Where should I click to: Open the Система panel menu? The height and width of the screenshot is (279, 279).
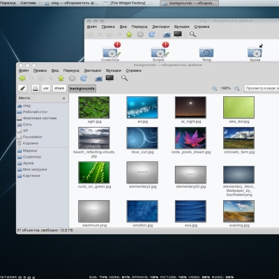[28, 3]
